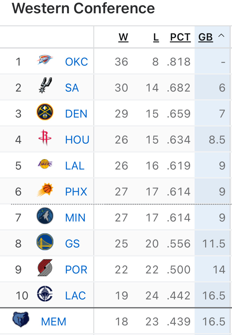Sort standings by the L column
The width and height of the screenshot is (232, 335).
click(156, 37)
